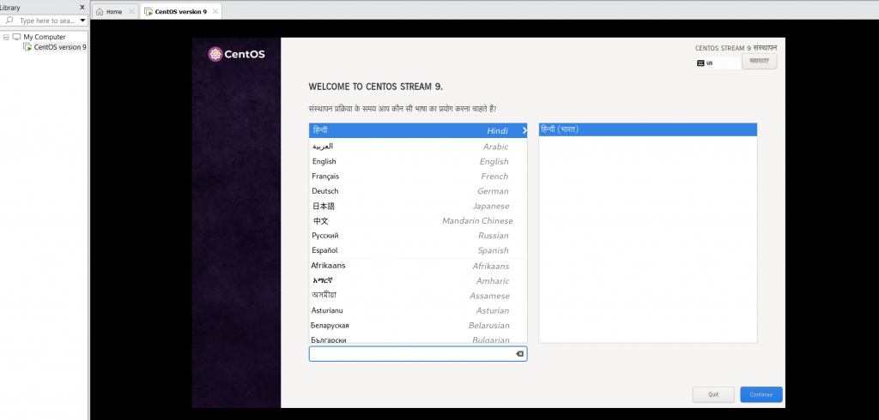Select French in the language list

[418, 176]
